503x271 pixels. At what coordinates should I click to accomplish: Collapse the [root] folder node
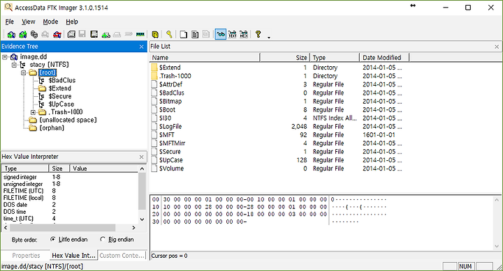coord(24,73)
